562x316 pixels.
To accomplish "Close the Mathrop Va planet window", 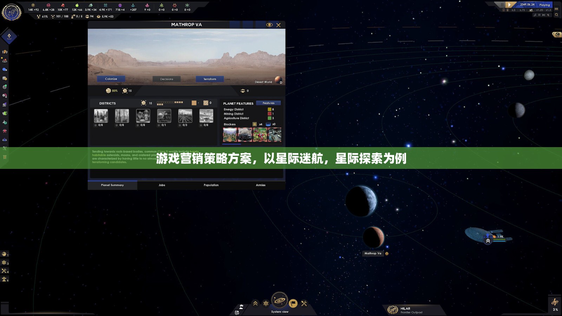I will (279, 25).
